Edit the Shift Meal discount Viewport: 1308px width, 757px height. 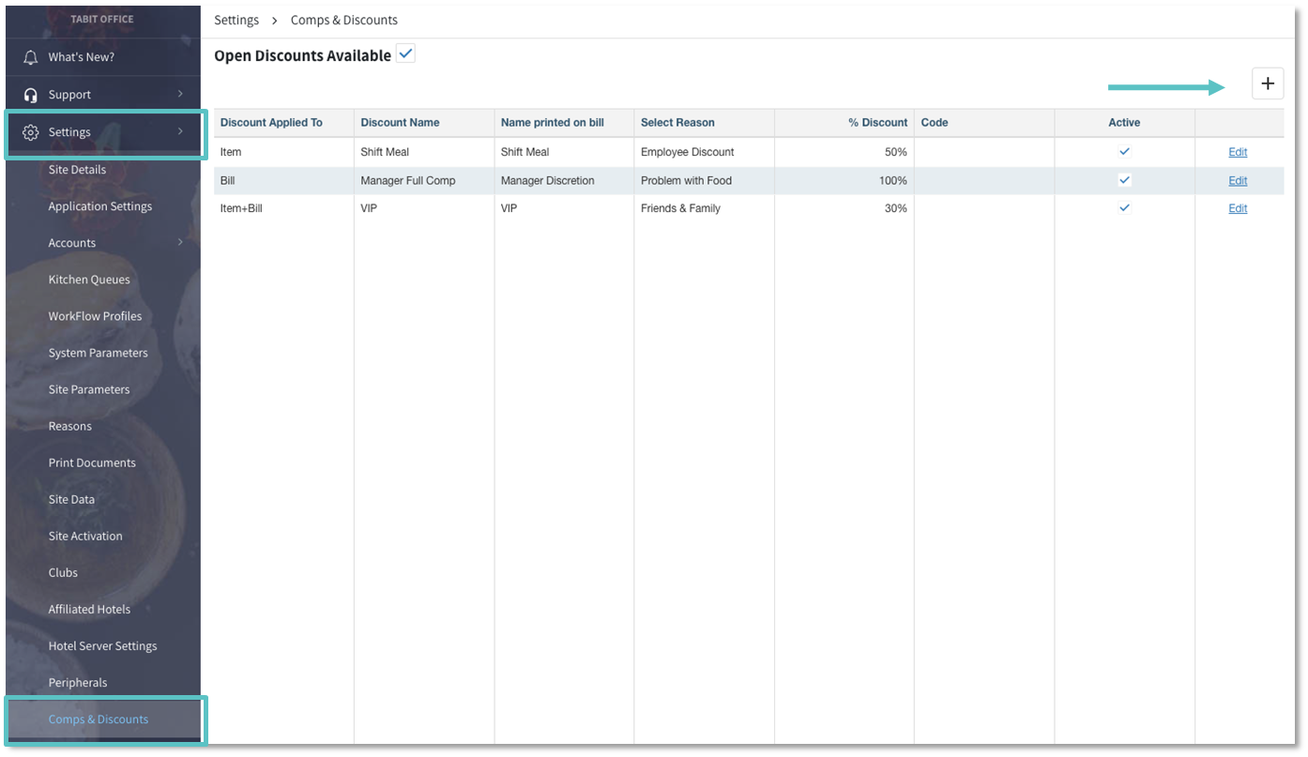tap(1238, 152)
